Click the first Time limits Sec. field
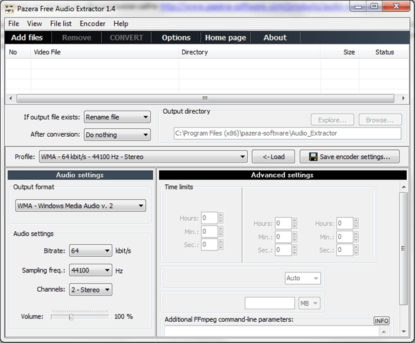This screenshot has width=415, height=343. tap(209, 244)
